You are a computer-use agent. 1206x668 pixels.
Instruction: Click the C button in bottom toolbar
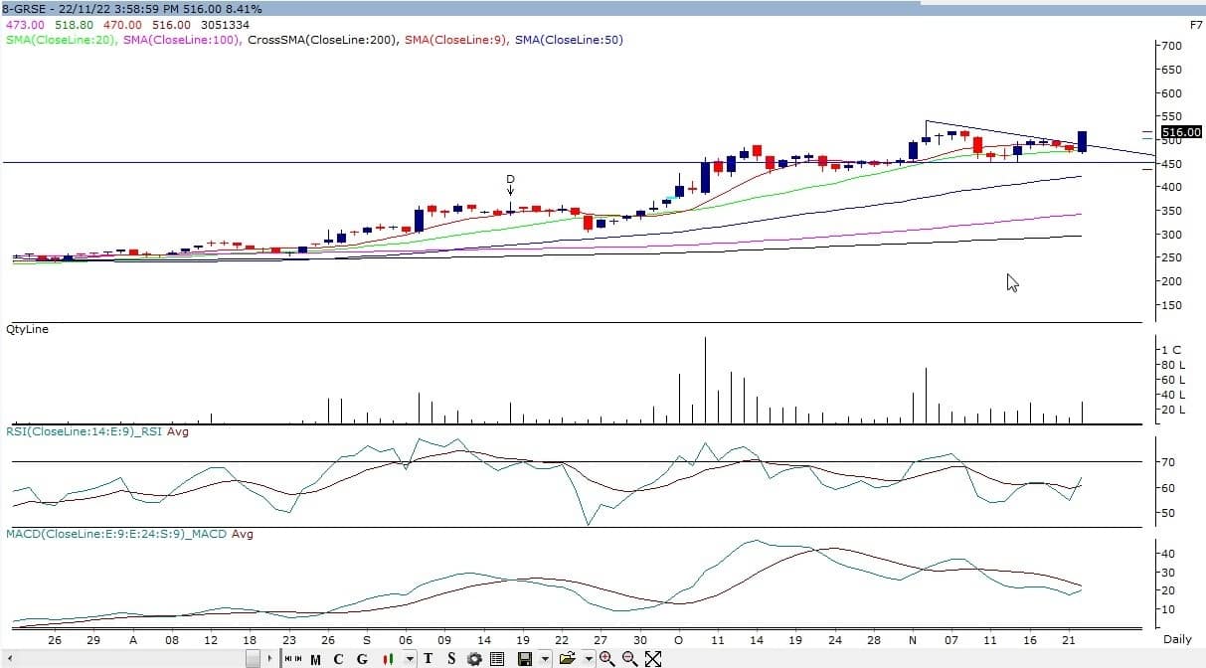tap(338, 658)
